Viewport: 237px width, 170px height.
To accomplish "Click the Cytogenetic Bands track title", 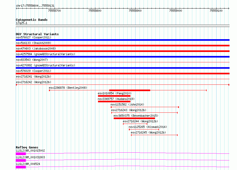I will pyautogui.click(x=32, y=20).
